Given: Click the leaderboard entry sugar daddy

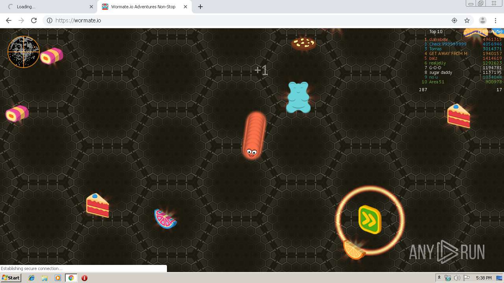Looking at the screenshot, I should 441,72.
